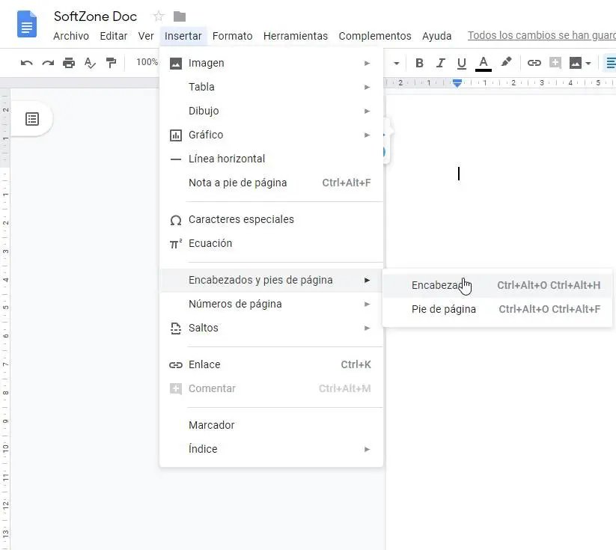Click the 'Todos los cambios' saved link
Image resolution: width=616 pixels, height=550 pixels.
[x=541, y=36]
